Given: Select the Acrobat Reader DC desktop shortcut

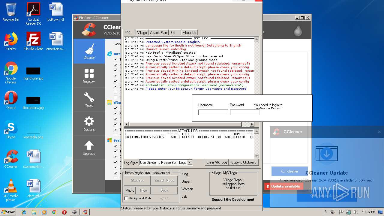Looking at the screenshot, I should [33, 14].
